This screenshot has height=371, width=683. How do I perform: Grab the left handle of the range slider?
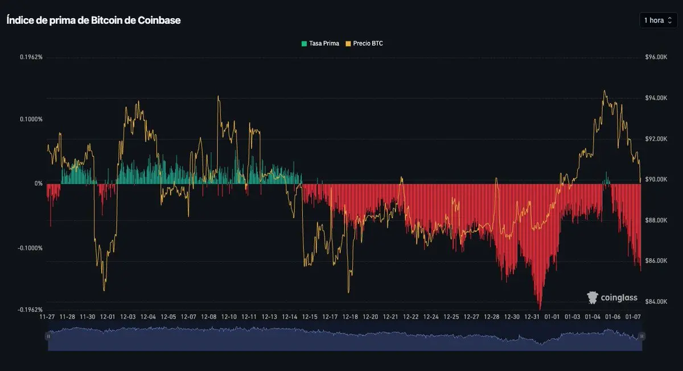(x=48, y=336)
